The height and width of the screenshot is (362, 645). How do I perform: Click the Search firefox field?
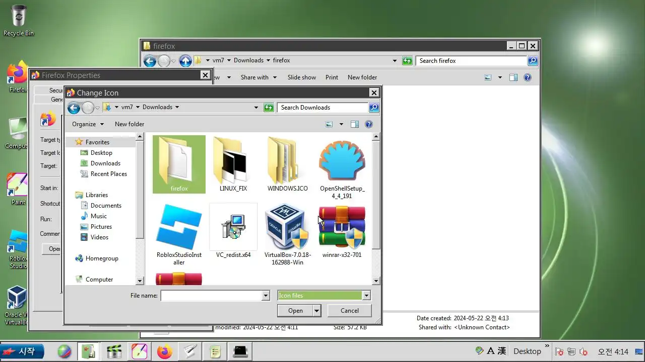tap(472, 61)
